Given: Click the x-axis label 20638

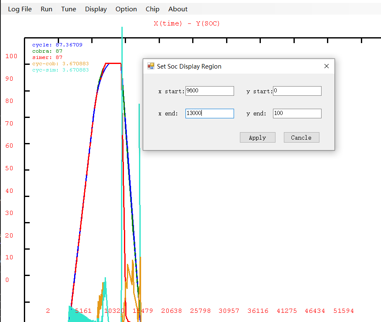Looking at the screenshot, I should (x=172, y=311).
